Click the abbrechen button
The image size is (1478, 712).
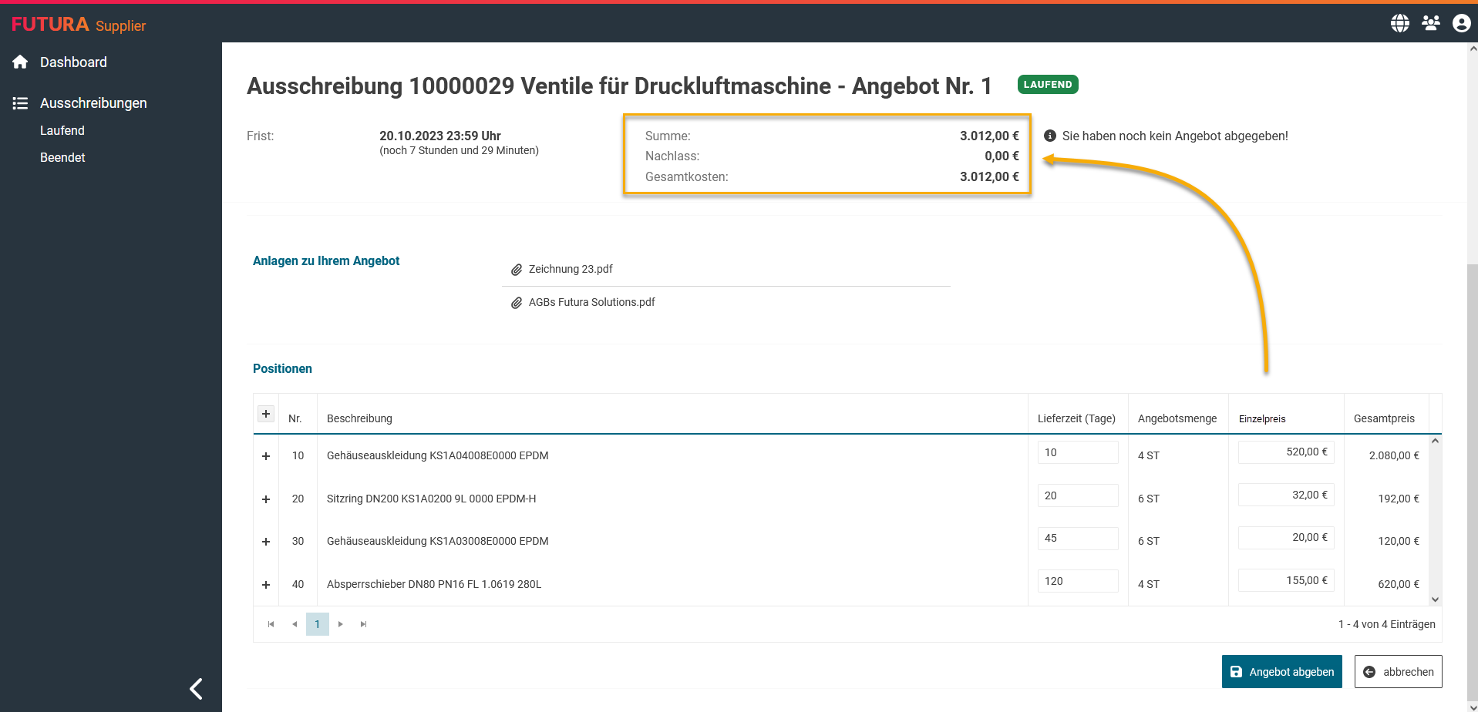coord(1398,672)
